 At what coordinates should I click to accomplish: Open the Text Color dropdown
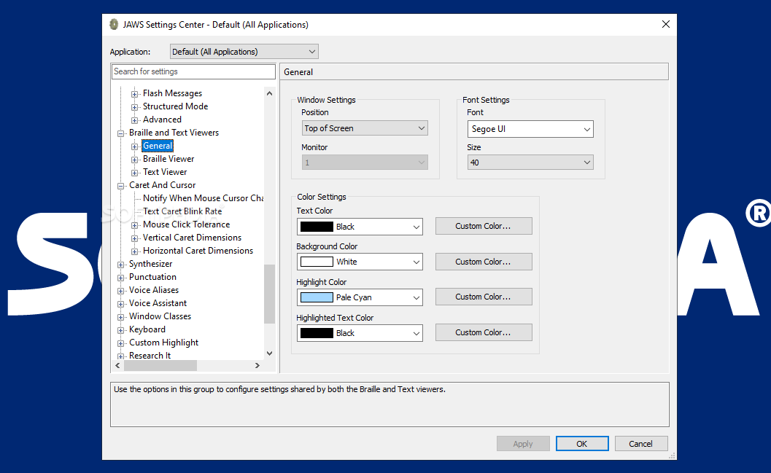[x=360, y=227]
